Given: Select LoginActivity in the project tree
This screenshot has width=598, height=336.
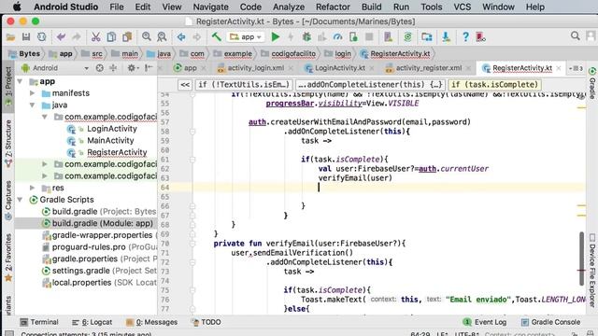Looking at the screenshot, I should click(112, 129).
